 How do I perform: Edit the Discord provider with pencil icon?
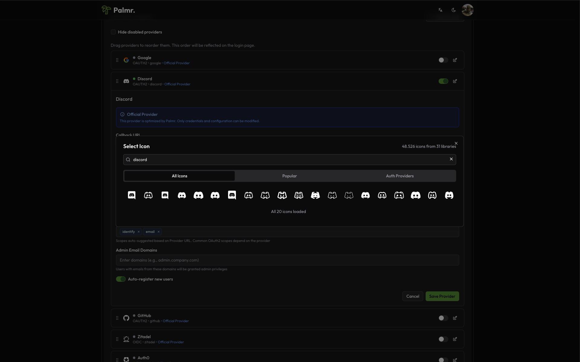coord(455,81)
